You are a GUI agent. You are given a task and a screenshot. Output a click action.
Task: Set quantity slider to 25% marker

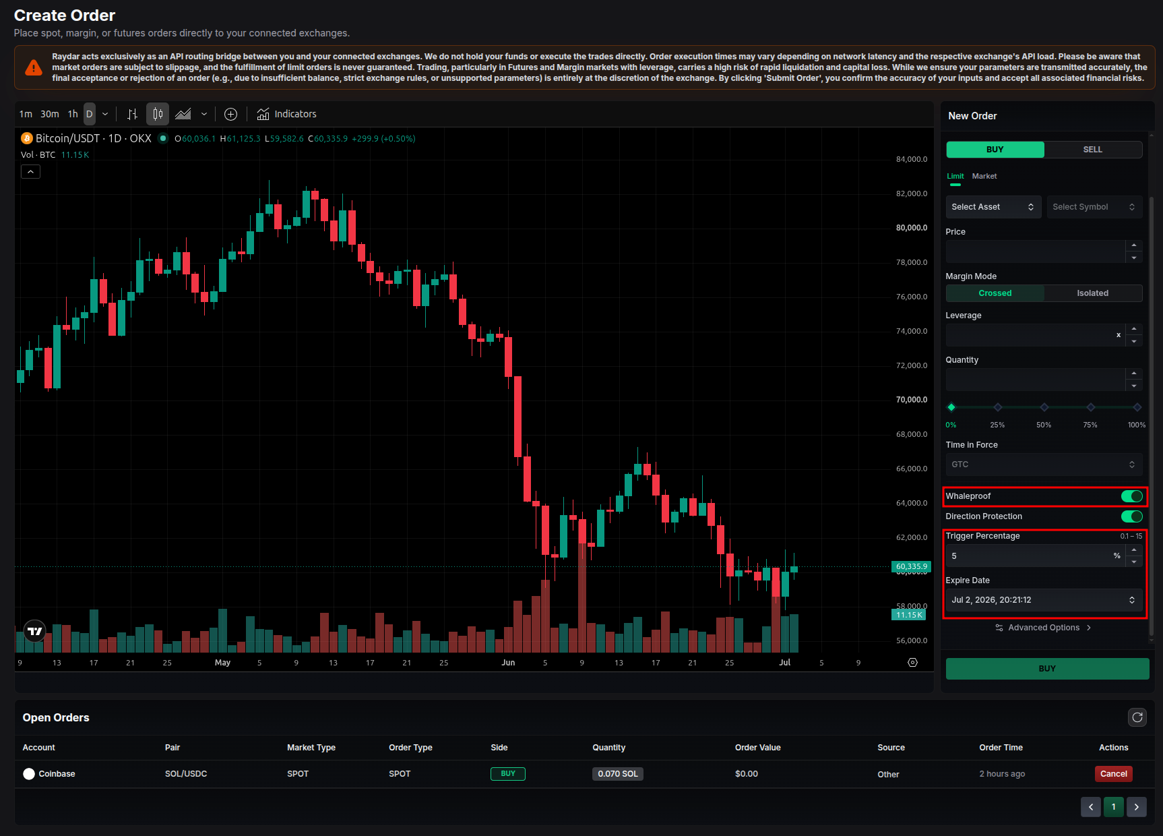[998, 407]
